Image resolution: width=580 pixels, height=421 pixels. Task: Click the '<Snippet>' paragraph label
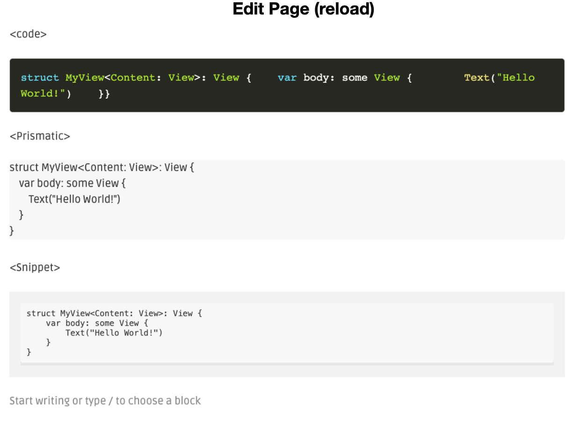(35, 268)
